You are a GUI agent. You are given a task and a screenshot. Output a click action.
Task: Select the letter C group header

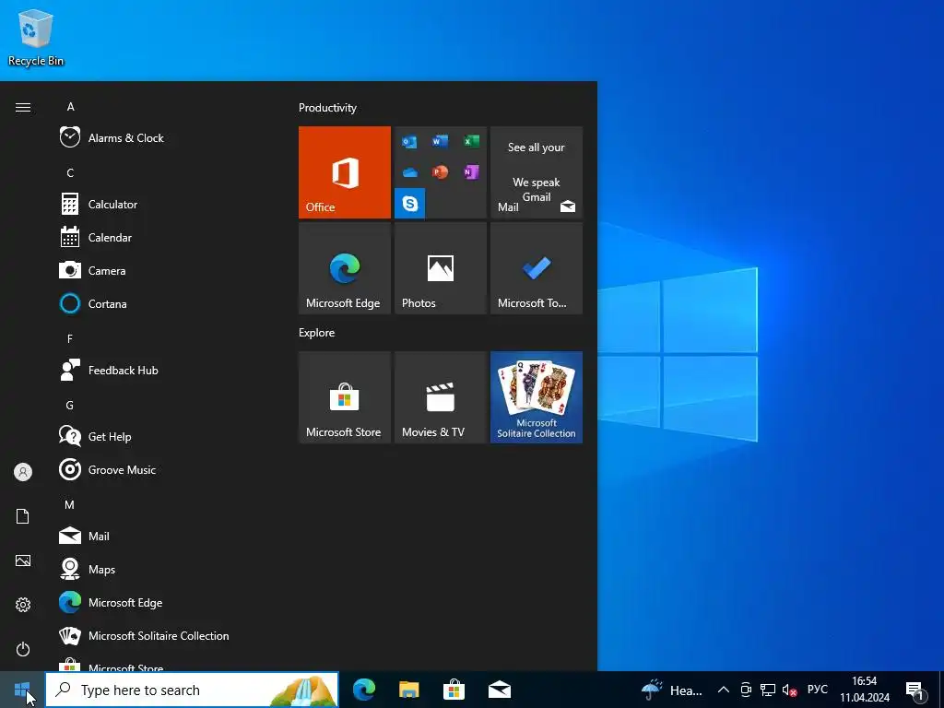click(70, 172)
